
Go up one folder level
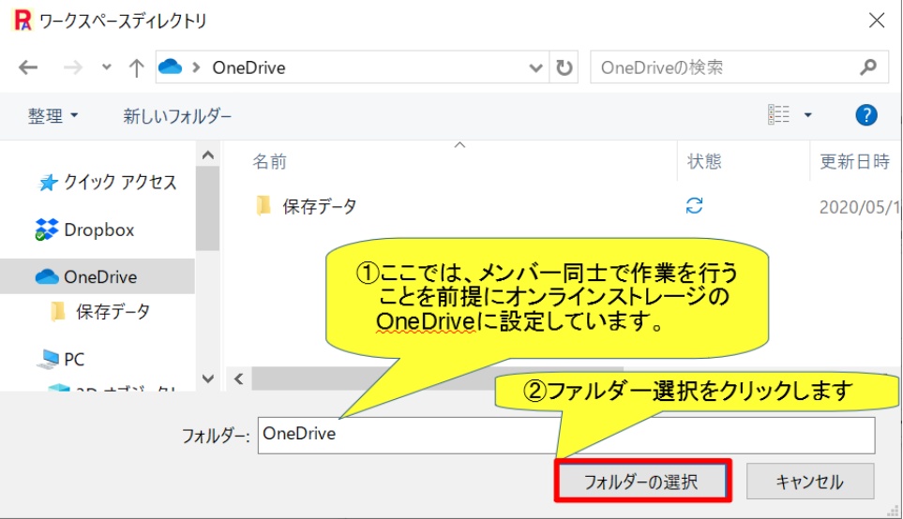137,67
